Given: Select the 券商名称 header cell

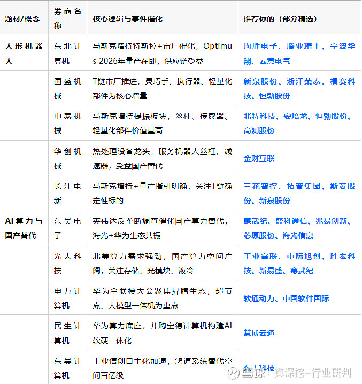Looking at the screenshot, I should [67, 18].
